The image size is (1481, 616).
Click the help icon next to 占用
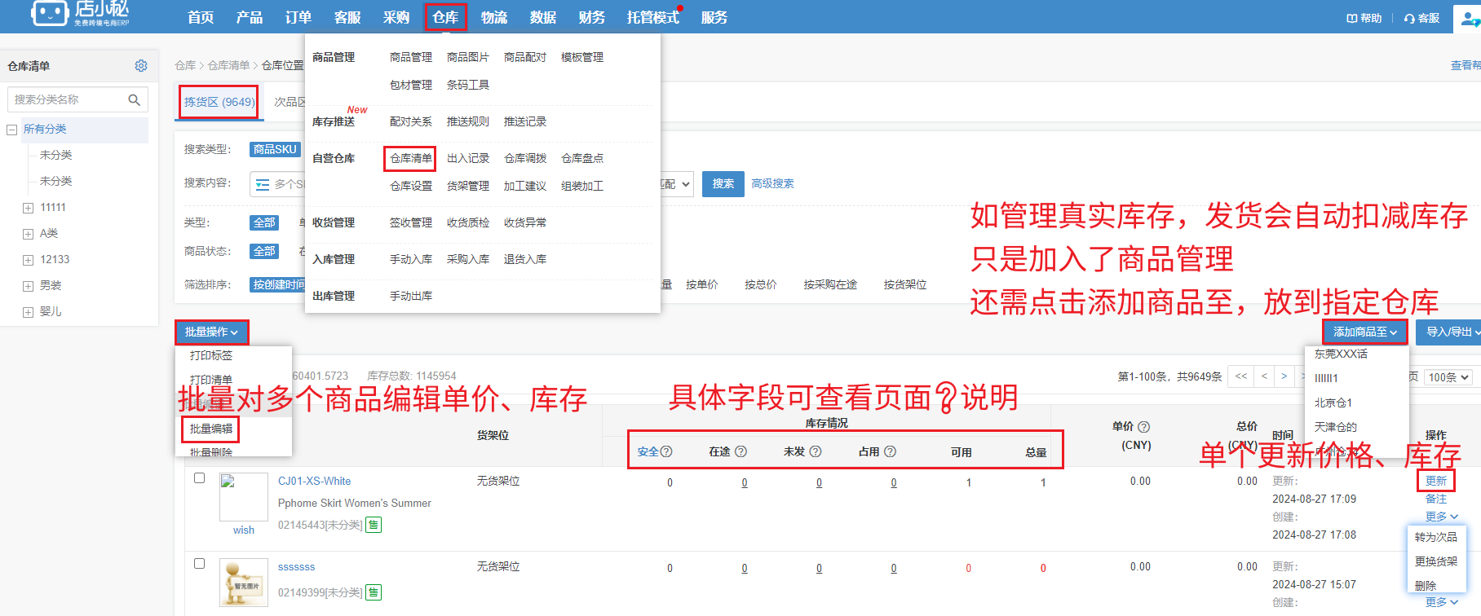coord(890,451)
